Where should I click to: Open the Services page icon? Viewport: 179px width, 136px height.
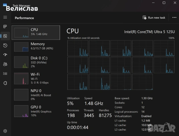tap(5, 83)
